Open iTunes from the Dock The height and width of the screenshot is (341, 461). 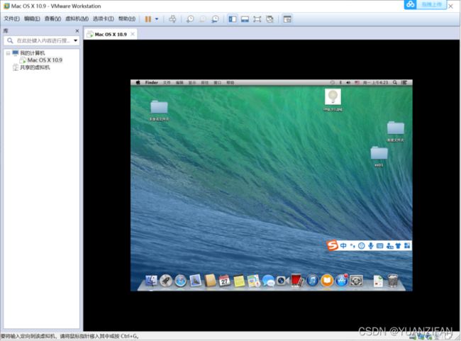312,281
